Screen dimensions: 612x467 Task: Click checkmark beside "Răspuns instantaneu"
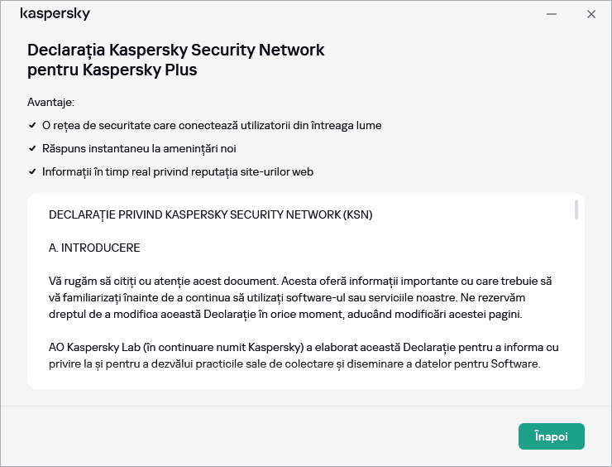point(31,149)
